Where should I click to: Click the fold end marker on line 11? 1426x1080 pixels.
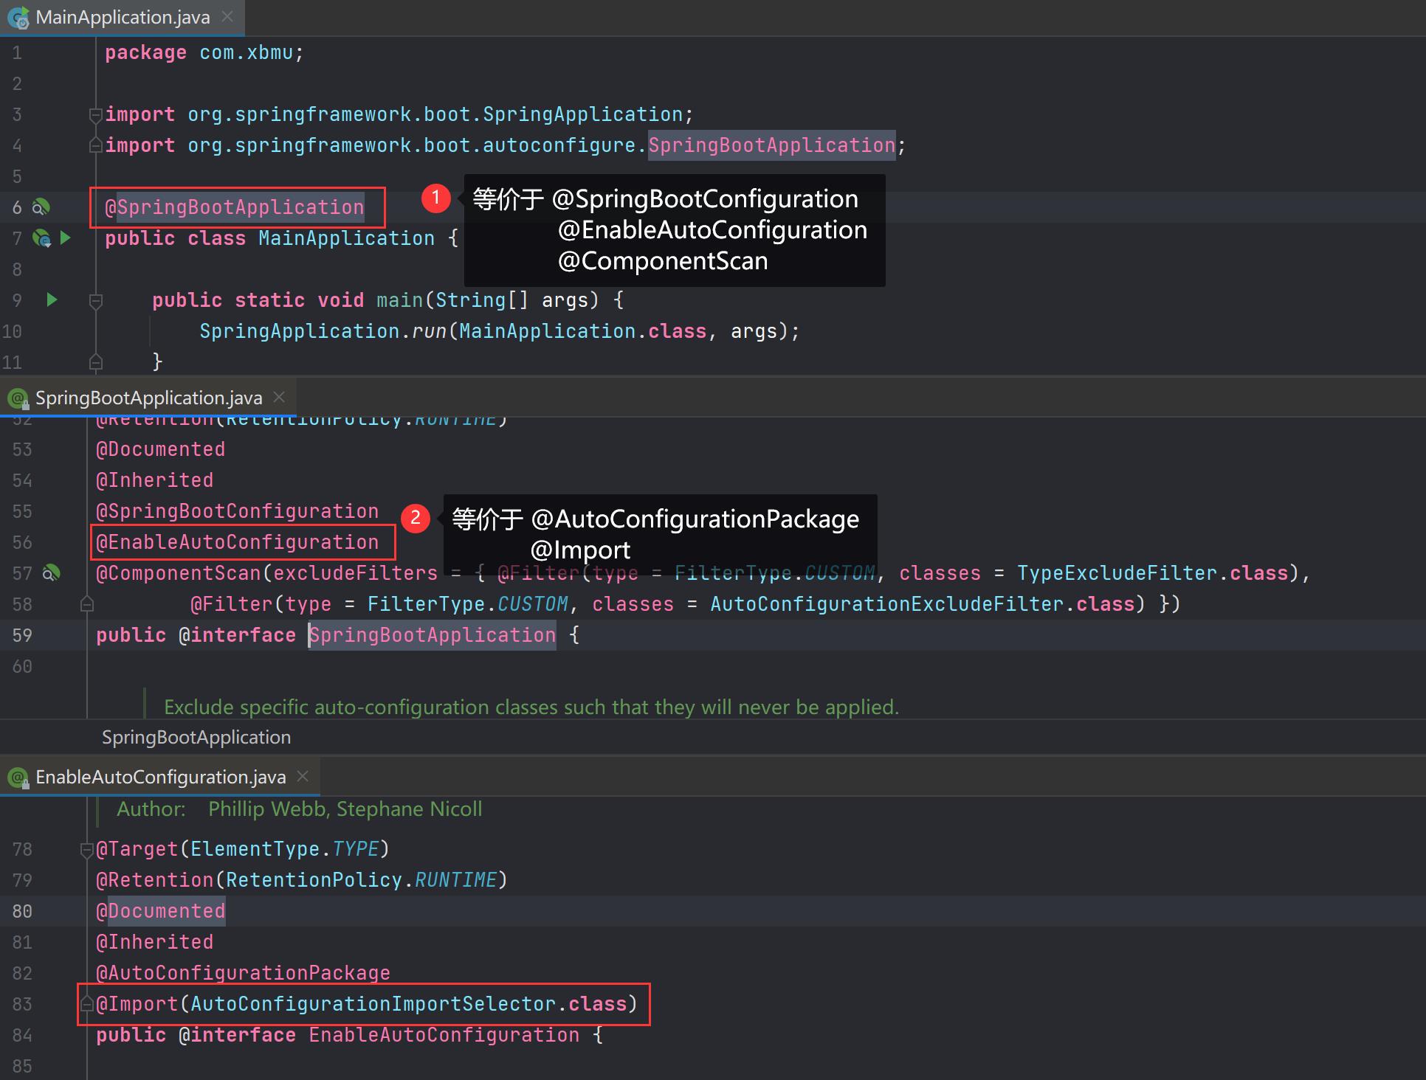(95, 362)
